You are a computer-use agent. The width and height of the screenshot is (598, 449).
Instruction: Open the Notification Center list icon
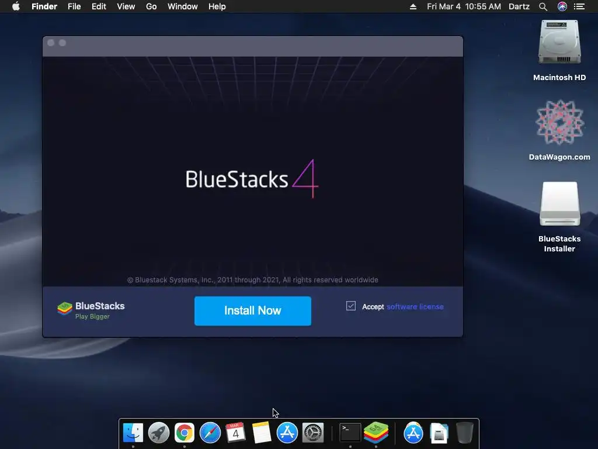coord(579,6)
